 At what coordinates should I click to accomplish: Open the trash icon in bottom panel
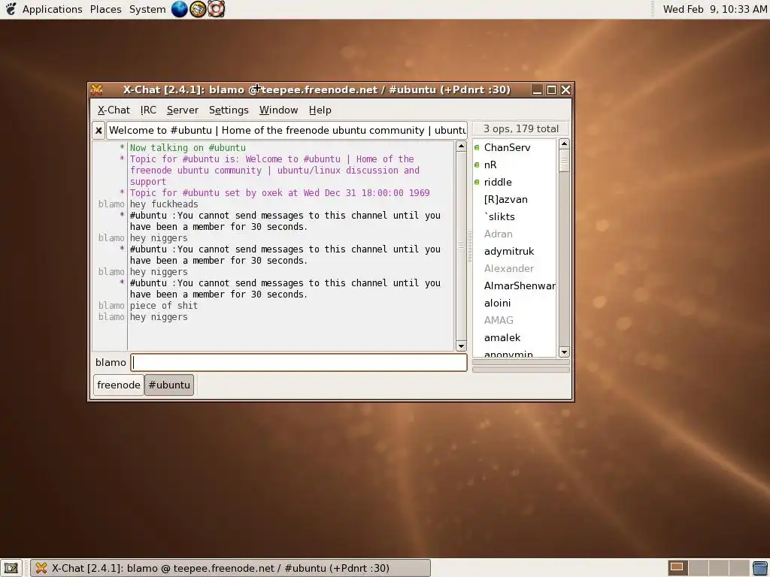click(x=761, y=568)
